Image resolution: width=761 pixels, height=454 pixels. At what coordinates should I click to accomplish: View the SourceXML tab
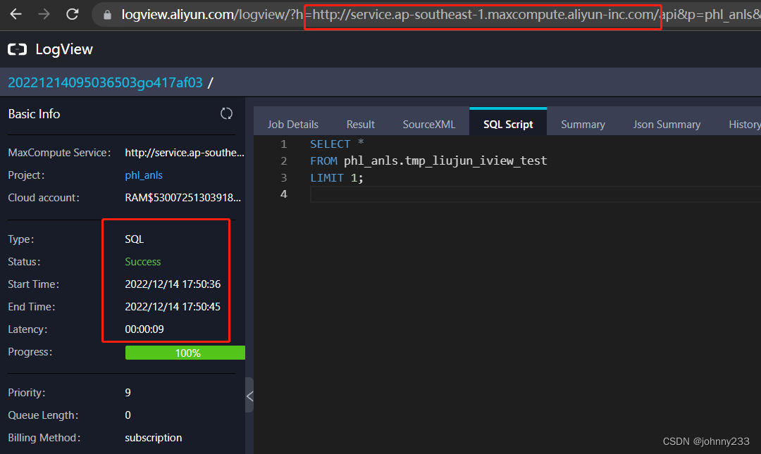tap(428, 123)
